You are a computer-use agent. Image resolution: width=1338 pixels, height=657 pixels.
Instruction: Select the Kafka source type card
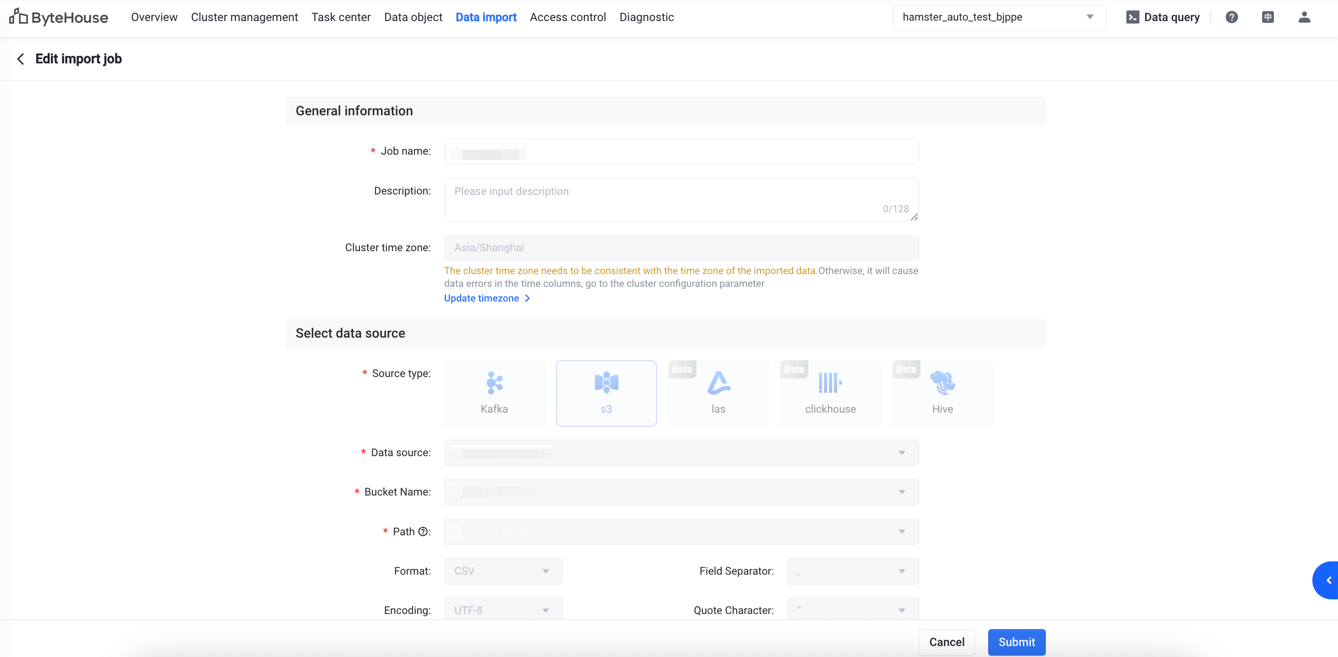coord(494,393)
